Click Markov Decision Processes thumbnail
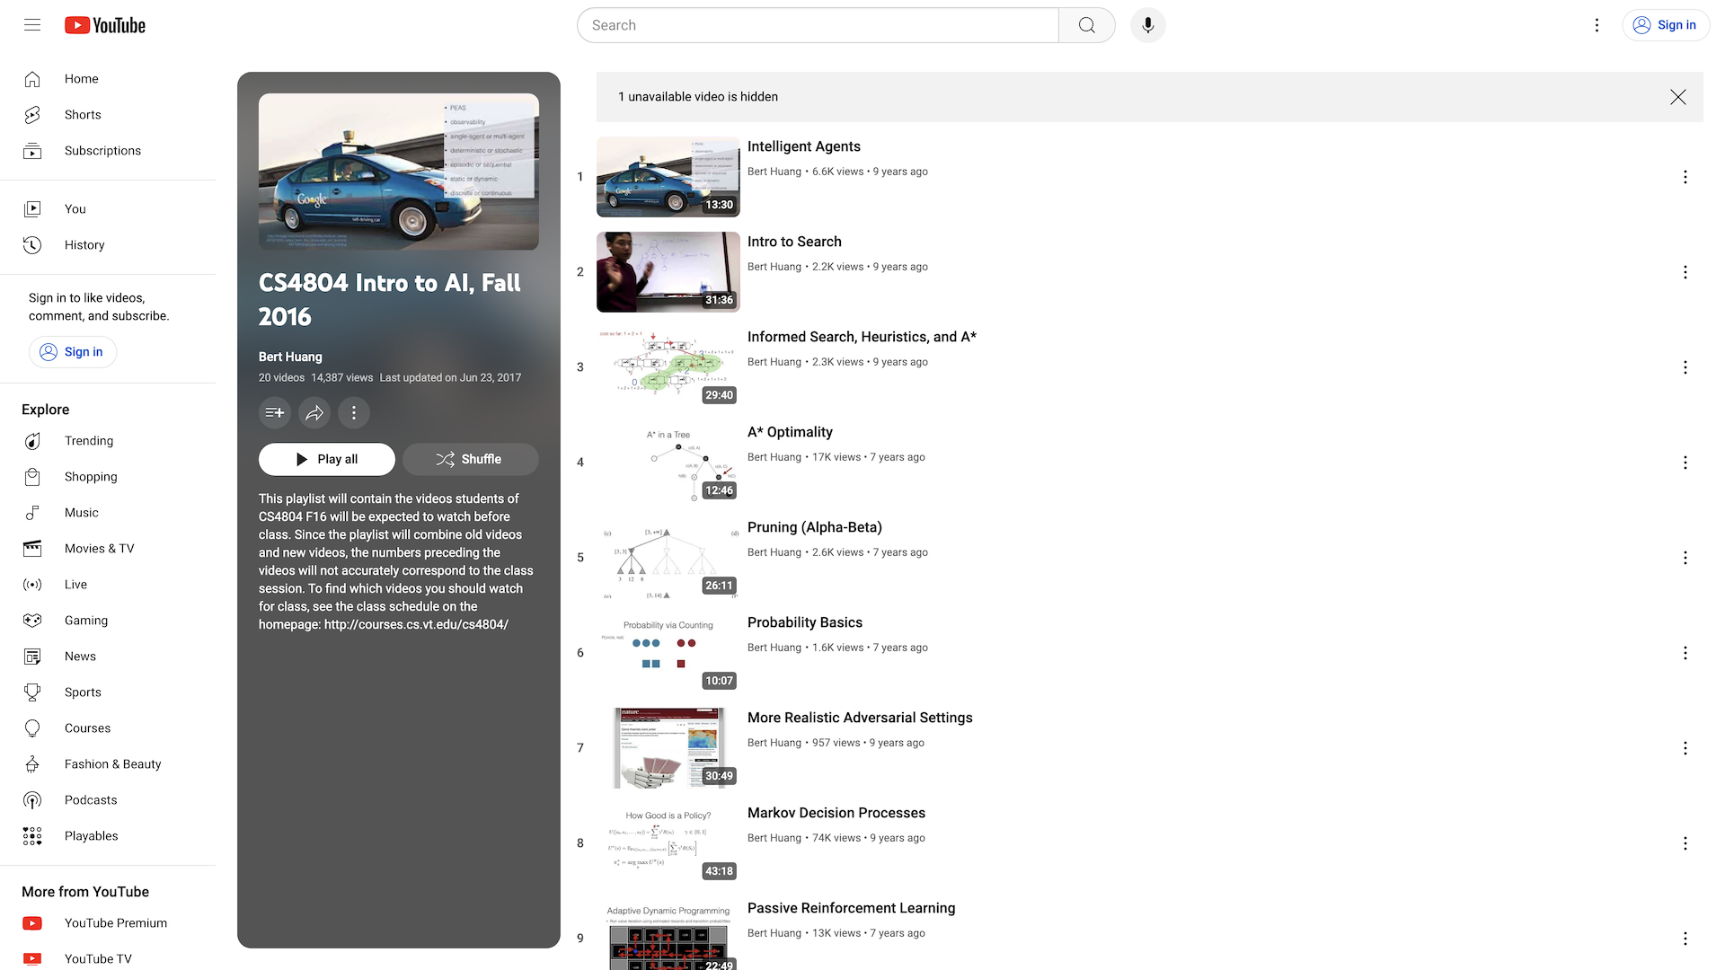1725x970 pixels. pos(668,843)
